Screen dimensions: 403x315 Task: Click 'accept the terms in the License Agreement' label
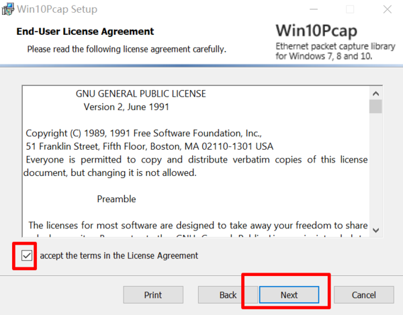[x=119, y=256]
